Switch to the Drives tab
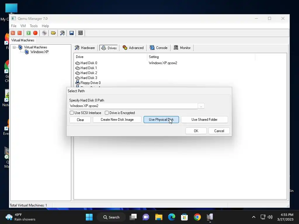The width and height of the screenshot is (299, 224). [x=109, y=48]
